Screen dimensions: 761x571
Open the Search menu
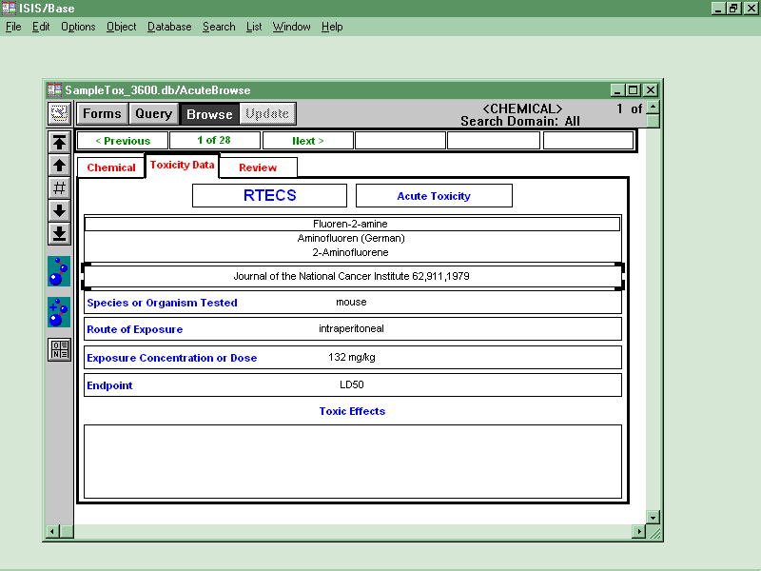[219, 27]
